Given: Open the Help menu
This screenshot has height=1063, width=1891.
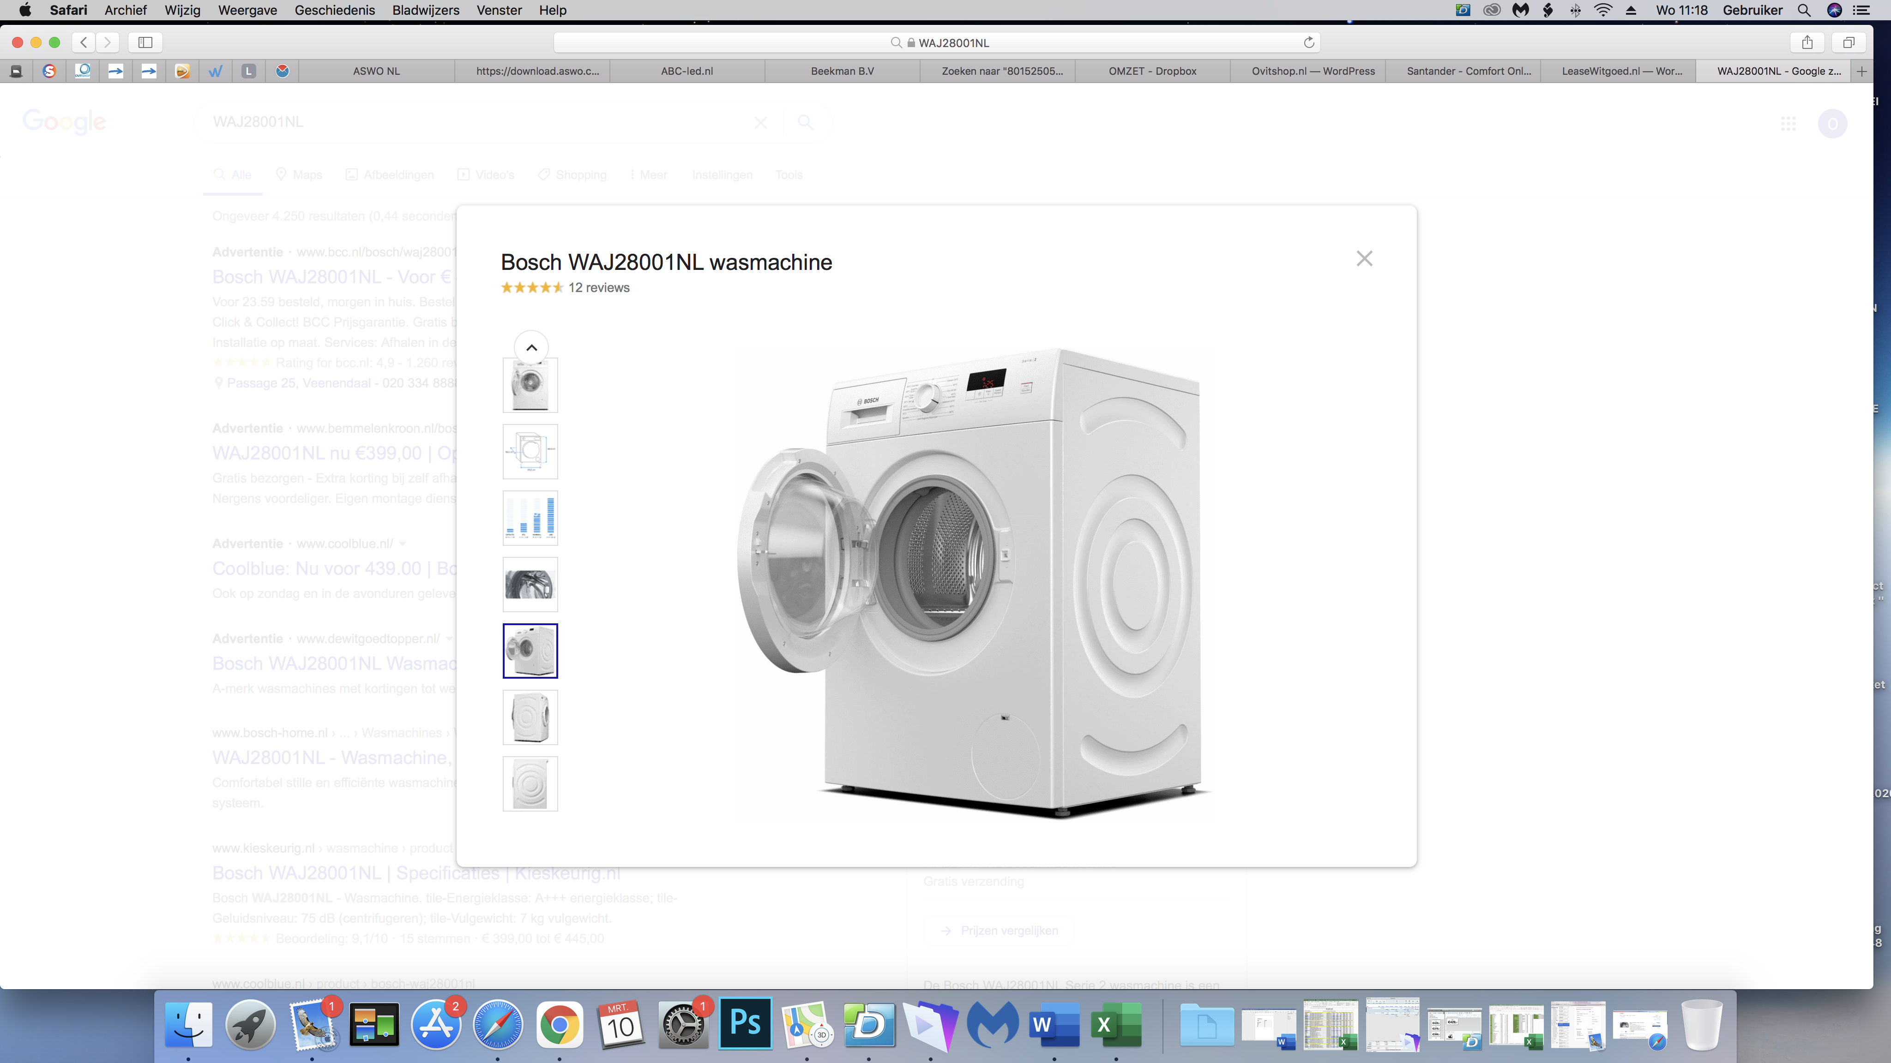Looking at the screenshot, I should (x=553, y=10).
